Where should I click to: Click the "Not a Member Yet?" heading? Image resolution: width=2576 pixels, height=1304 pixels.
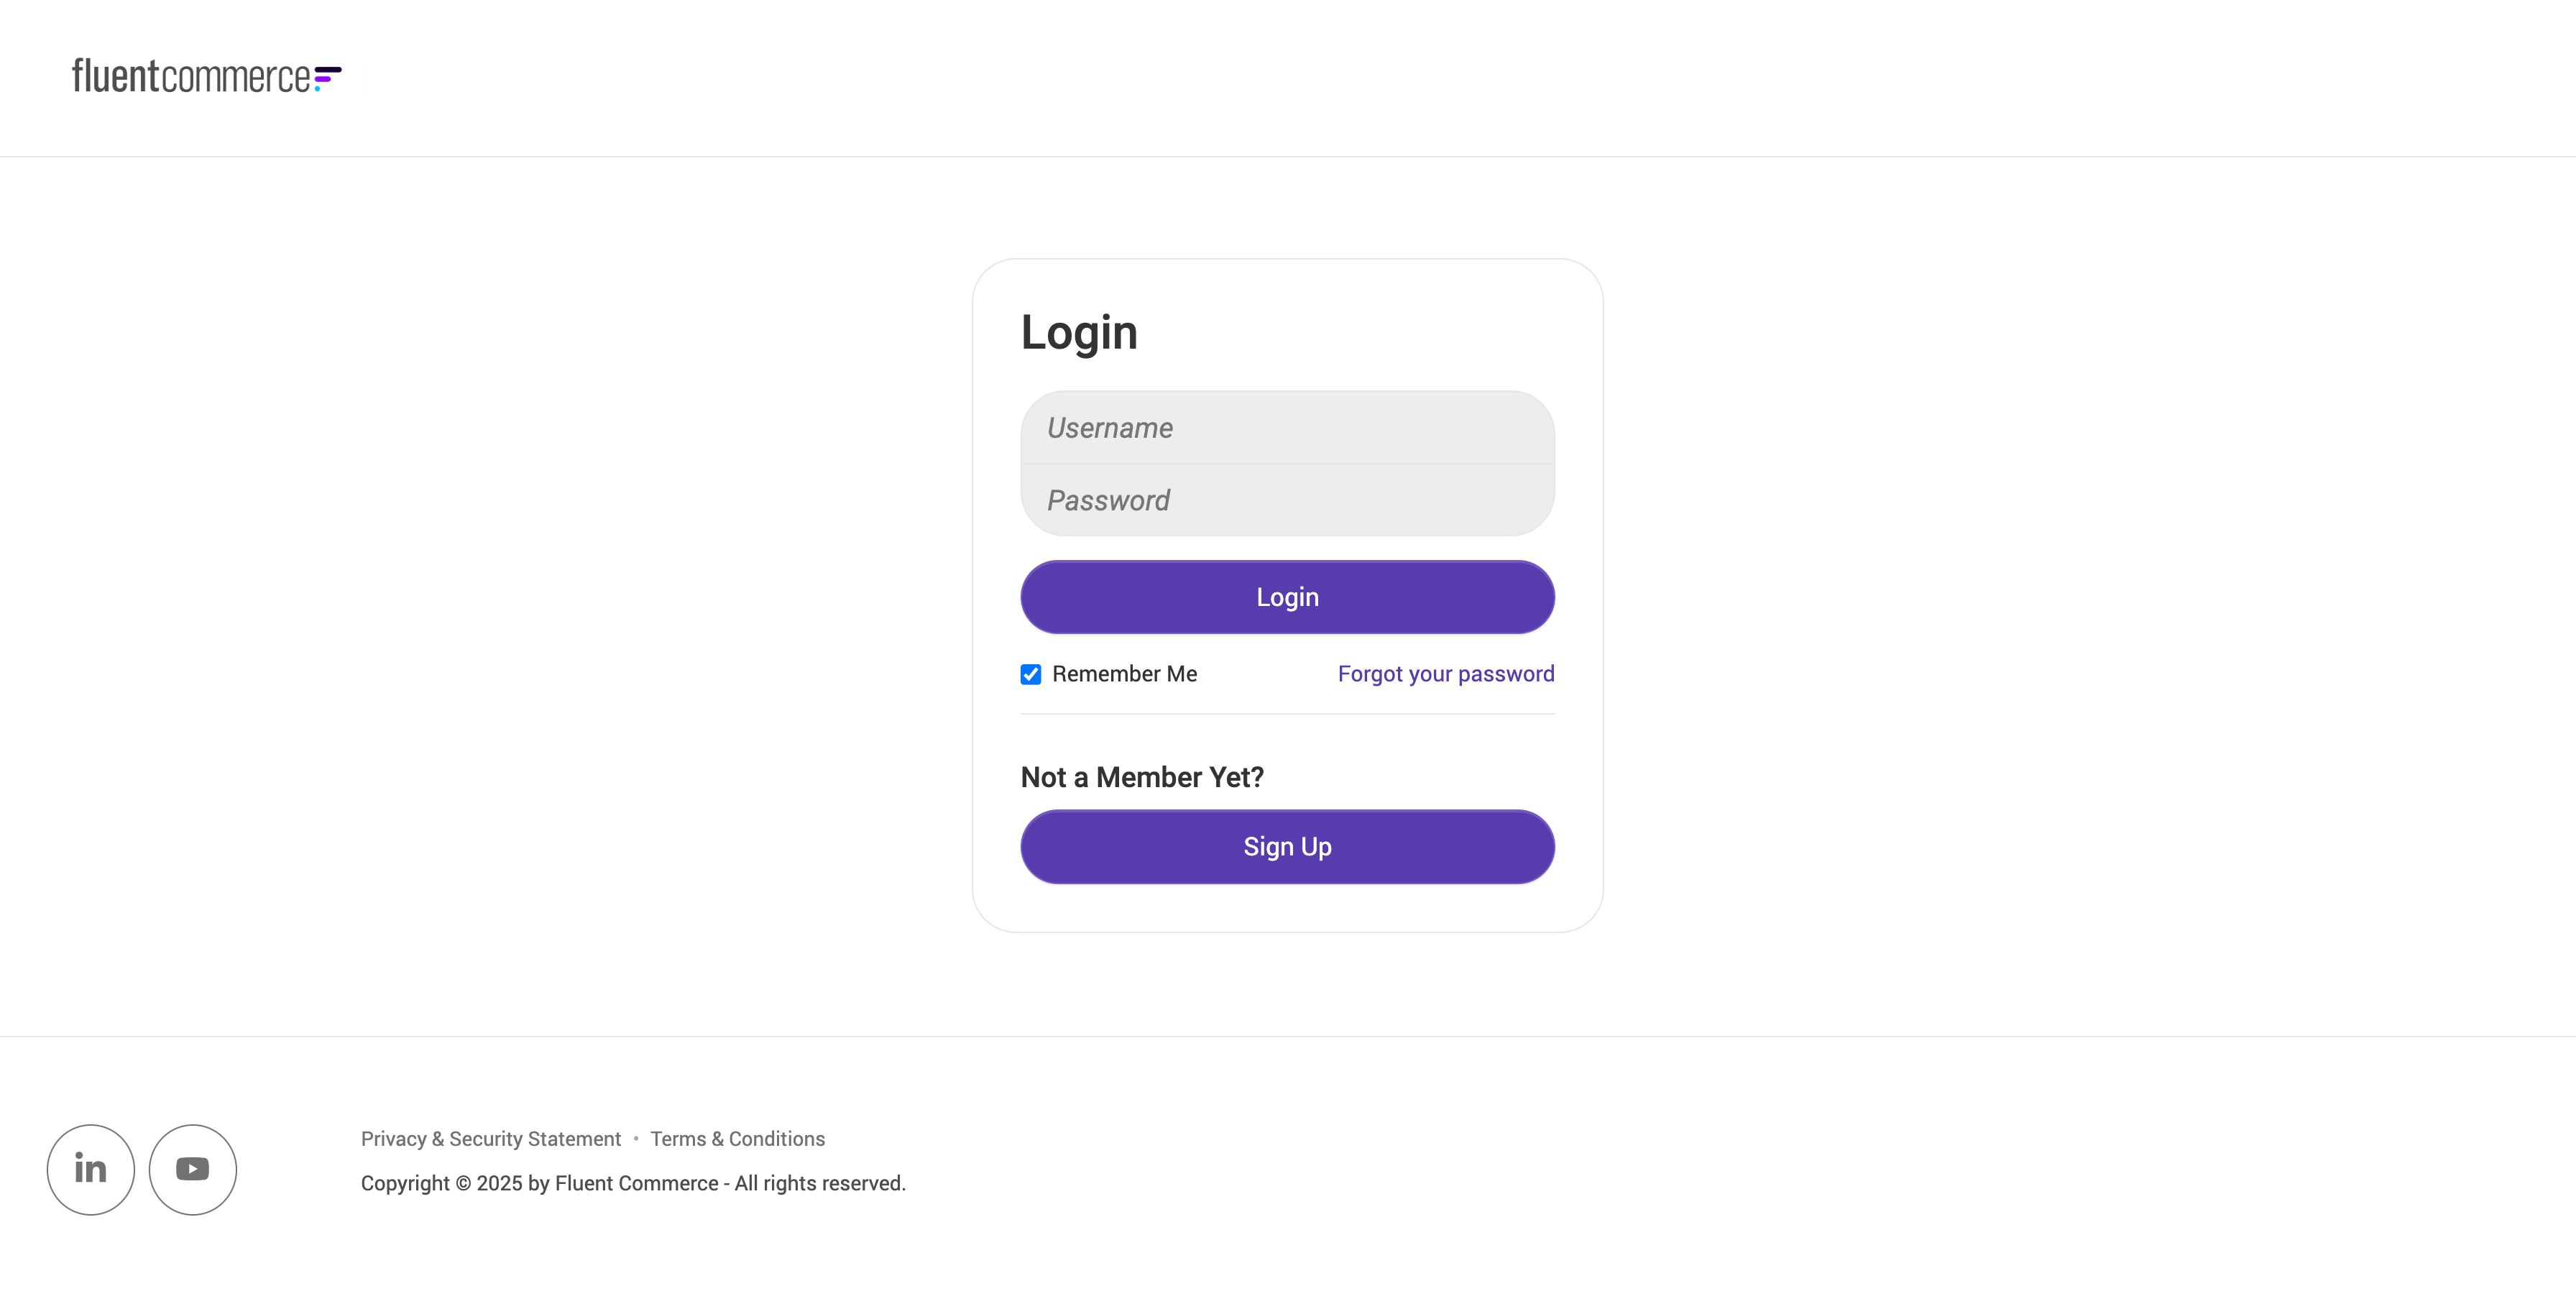1142,777
